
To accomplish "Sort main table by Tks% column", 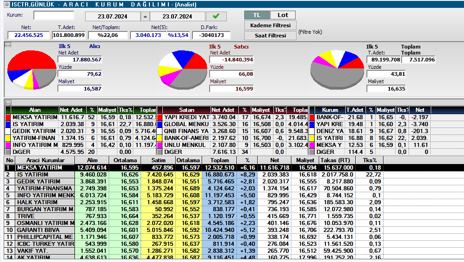I will 370,160.
